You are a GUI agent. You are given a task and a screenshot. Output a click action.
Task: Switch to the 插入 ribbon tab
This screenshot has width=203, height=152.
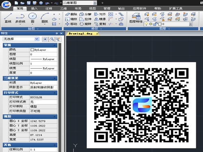tap(34, 9)
